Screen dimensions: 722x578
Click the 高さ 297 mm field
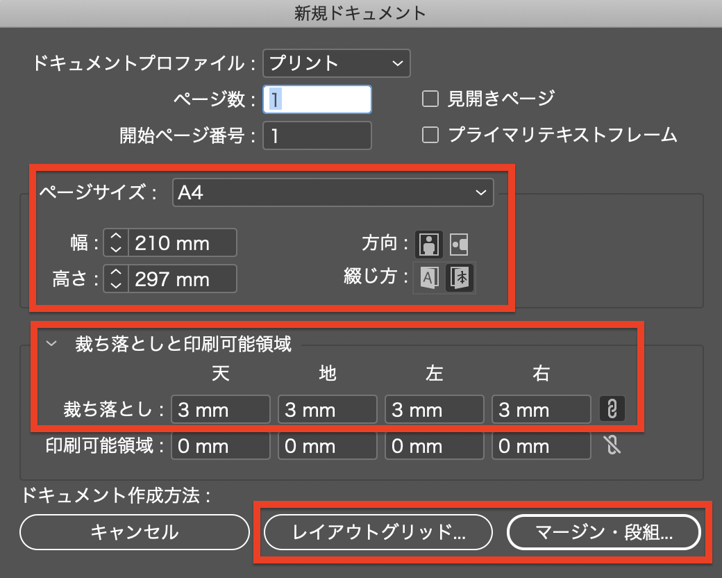tap(183, 279)
